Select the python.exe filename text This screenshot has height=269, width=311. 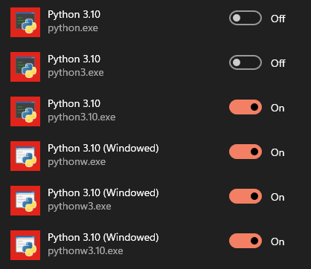pyautogui.click(x=73, y=28)
